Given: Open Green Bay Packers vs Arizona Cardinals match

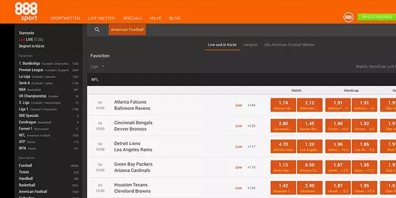Looking at the screenshot, I should 133,167.
